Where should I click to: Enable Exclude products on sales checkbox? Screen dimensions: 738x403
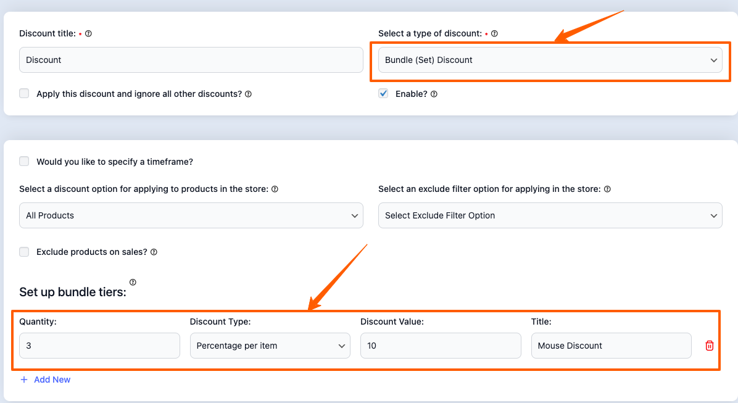click(x=24, y=252)
